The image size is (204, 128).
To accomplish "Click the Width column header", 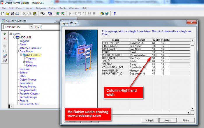I will 156,40.
